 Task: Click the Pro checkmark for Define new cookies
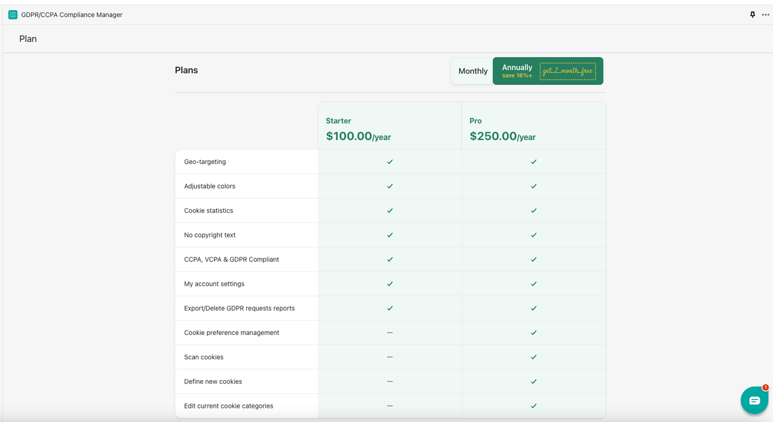(x=534, y=381)
